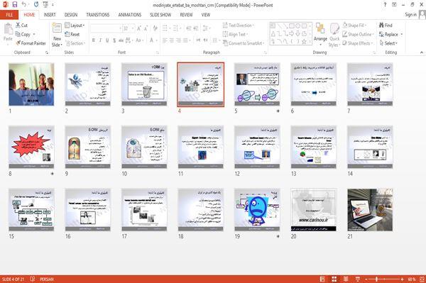Click the Find binoculars icon

pyautogui.click(x=381, y=26)
